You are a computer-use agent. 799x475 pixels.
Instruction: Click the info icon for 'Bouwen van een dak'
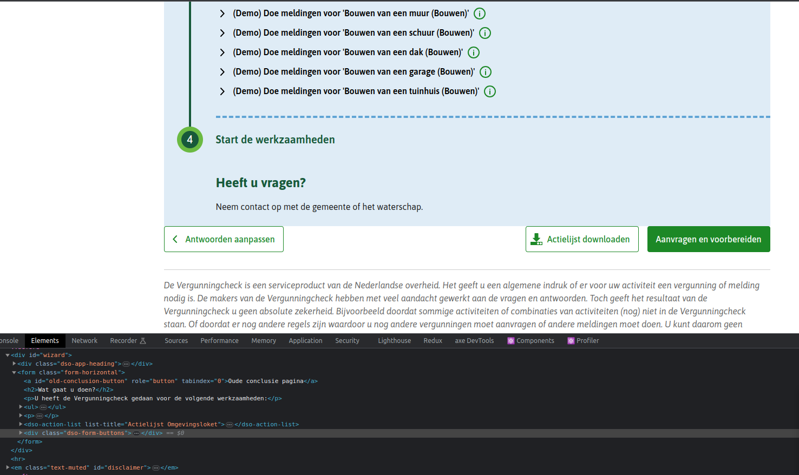[x=474, y=52]
